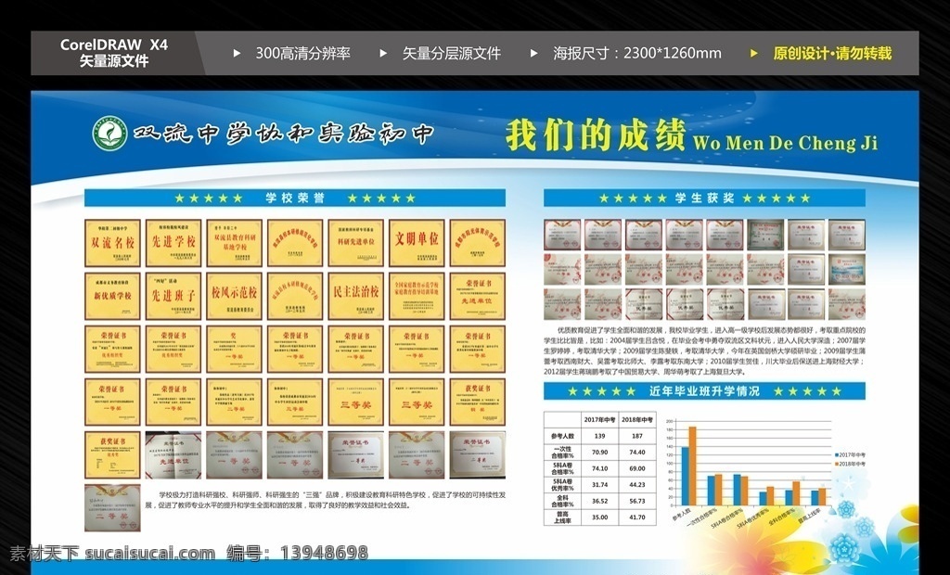This screenshot has width=950, height=575.
Task: Click the table cell showing 56.73
Action: pos(637,501)
